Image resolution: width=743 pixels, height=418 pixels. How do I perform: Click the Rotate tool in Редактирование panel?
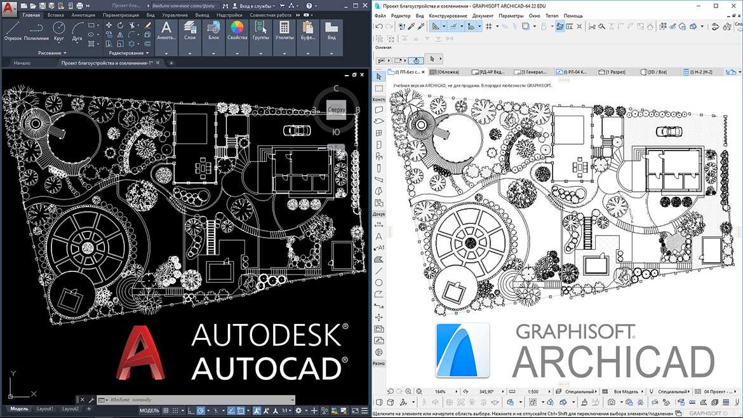[x=121, y=25]
